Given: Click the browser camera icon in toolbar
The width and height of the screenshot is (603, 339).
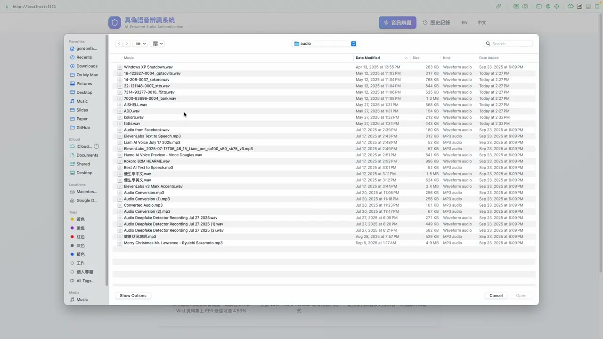Looking at the screenshot, I should tap(525, 7).
